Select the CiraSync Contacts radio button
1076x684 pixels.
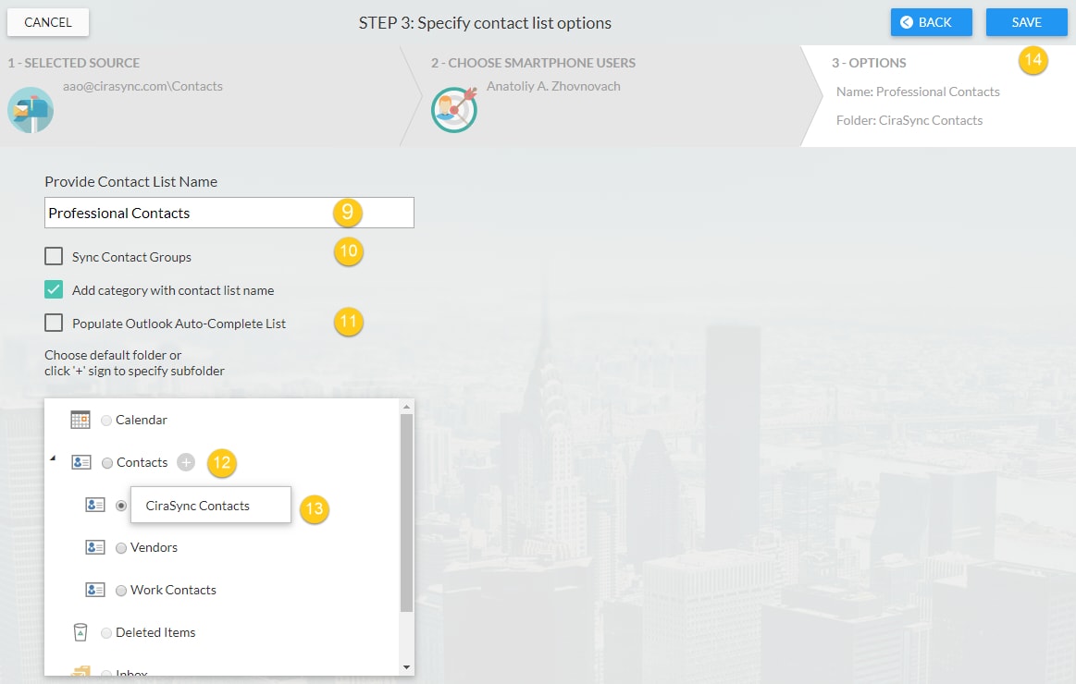click(121, 506)
